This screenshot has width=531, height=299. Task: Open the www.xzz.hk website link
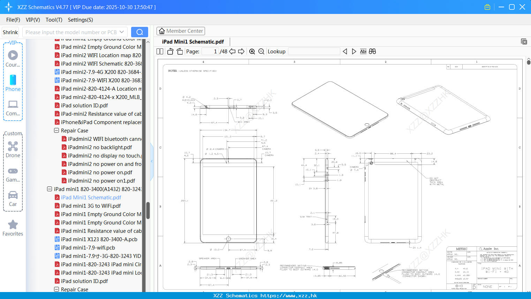click(289, 296)
